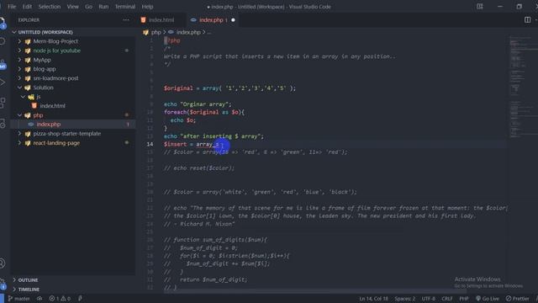Viewport: 538px width, 303px height.
Task: Collapse the js folder chevron
Action: 23,97
